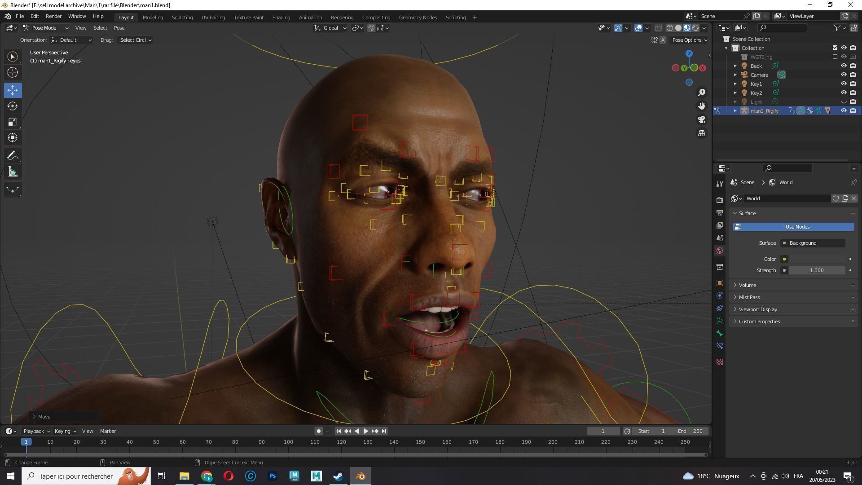Expand the Viewport Display panel

[794, 309]
